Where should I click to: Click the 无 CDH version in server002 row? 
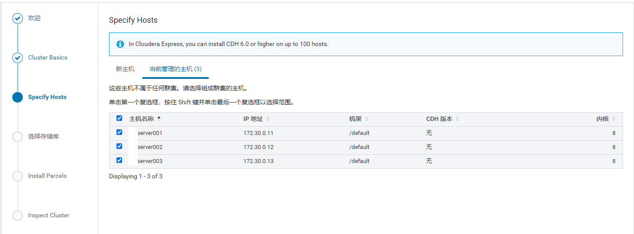tap(429, 147)
